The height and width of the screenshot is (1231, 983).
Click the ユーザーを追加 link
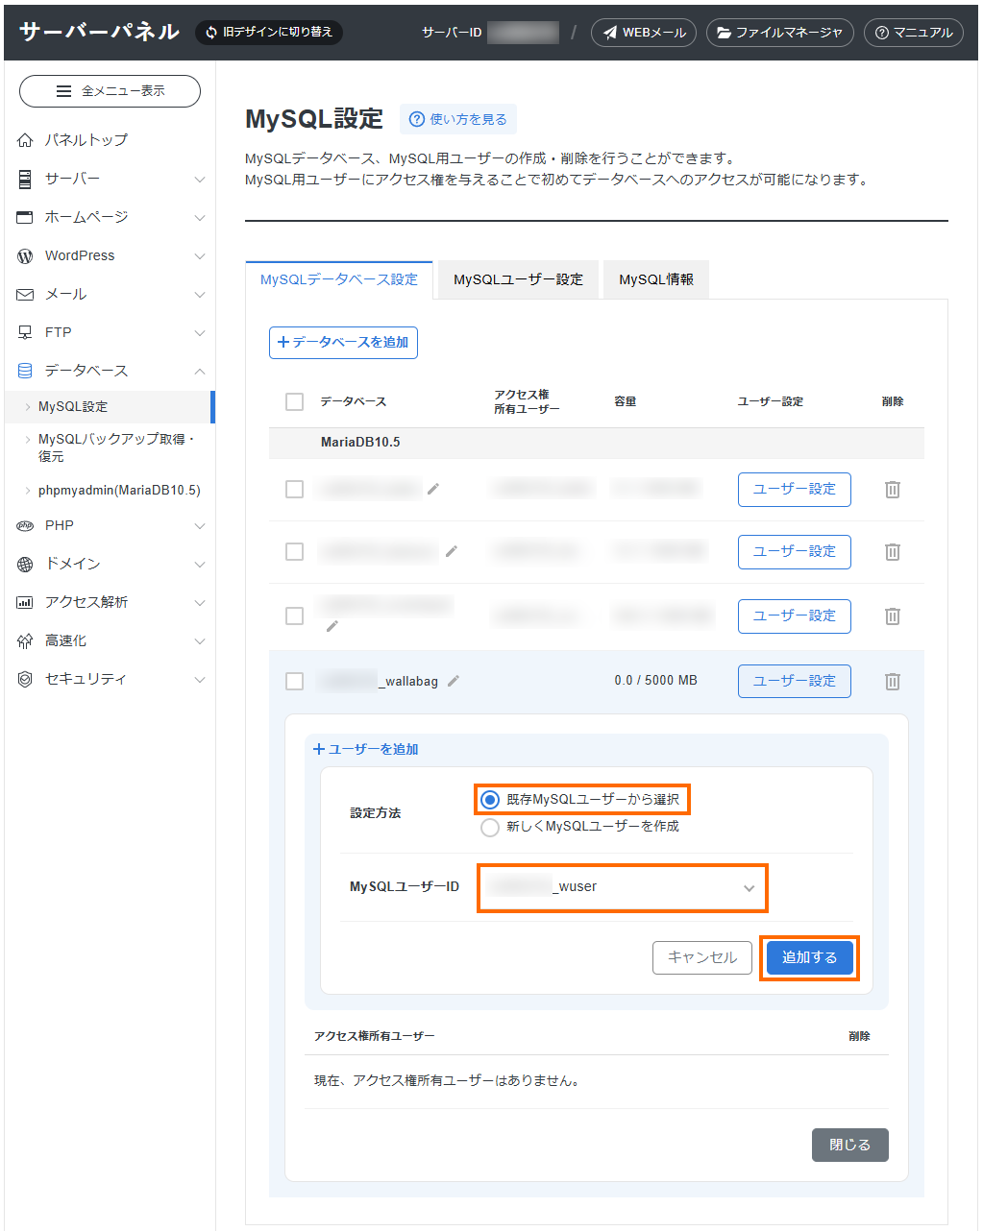366,749
